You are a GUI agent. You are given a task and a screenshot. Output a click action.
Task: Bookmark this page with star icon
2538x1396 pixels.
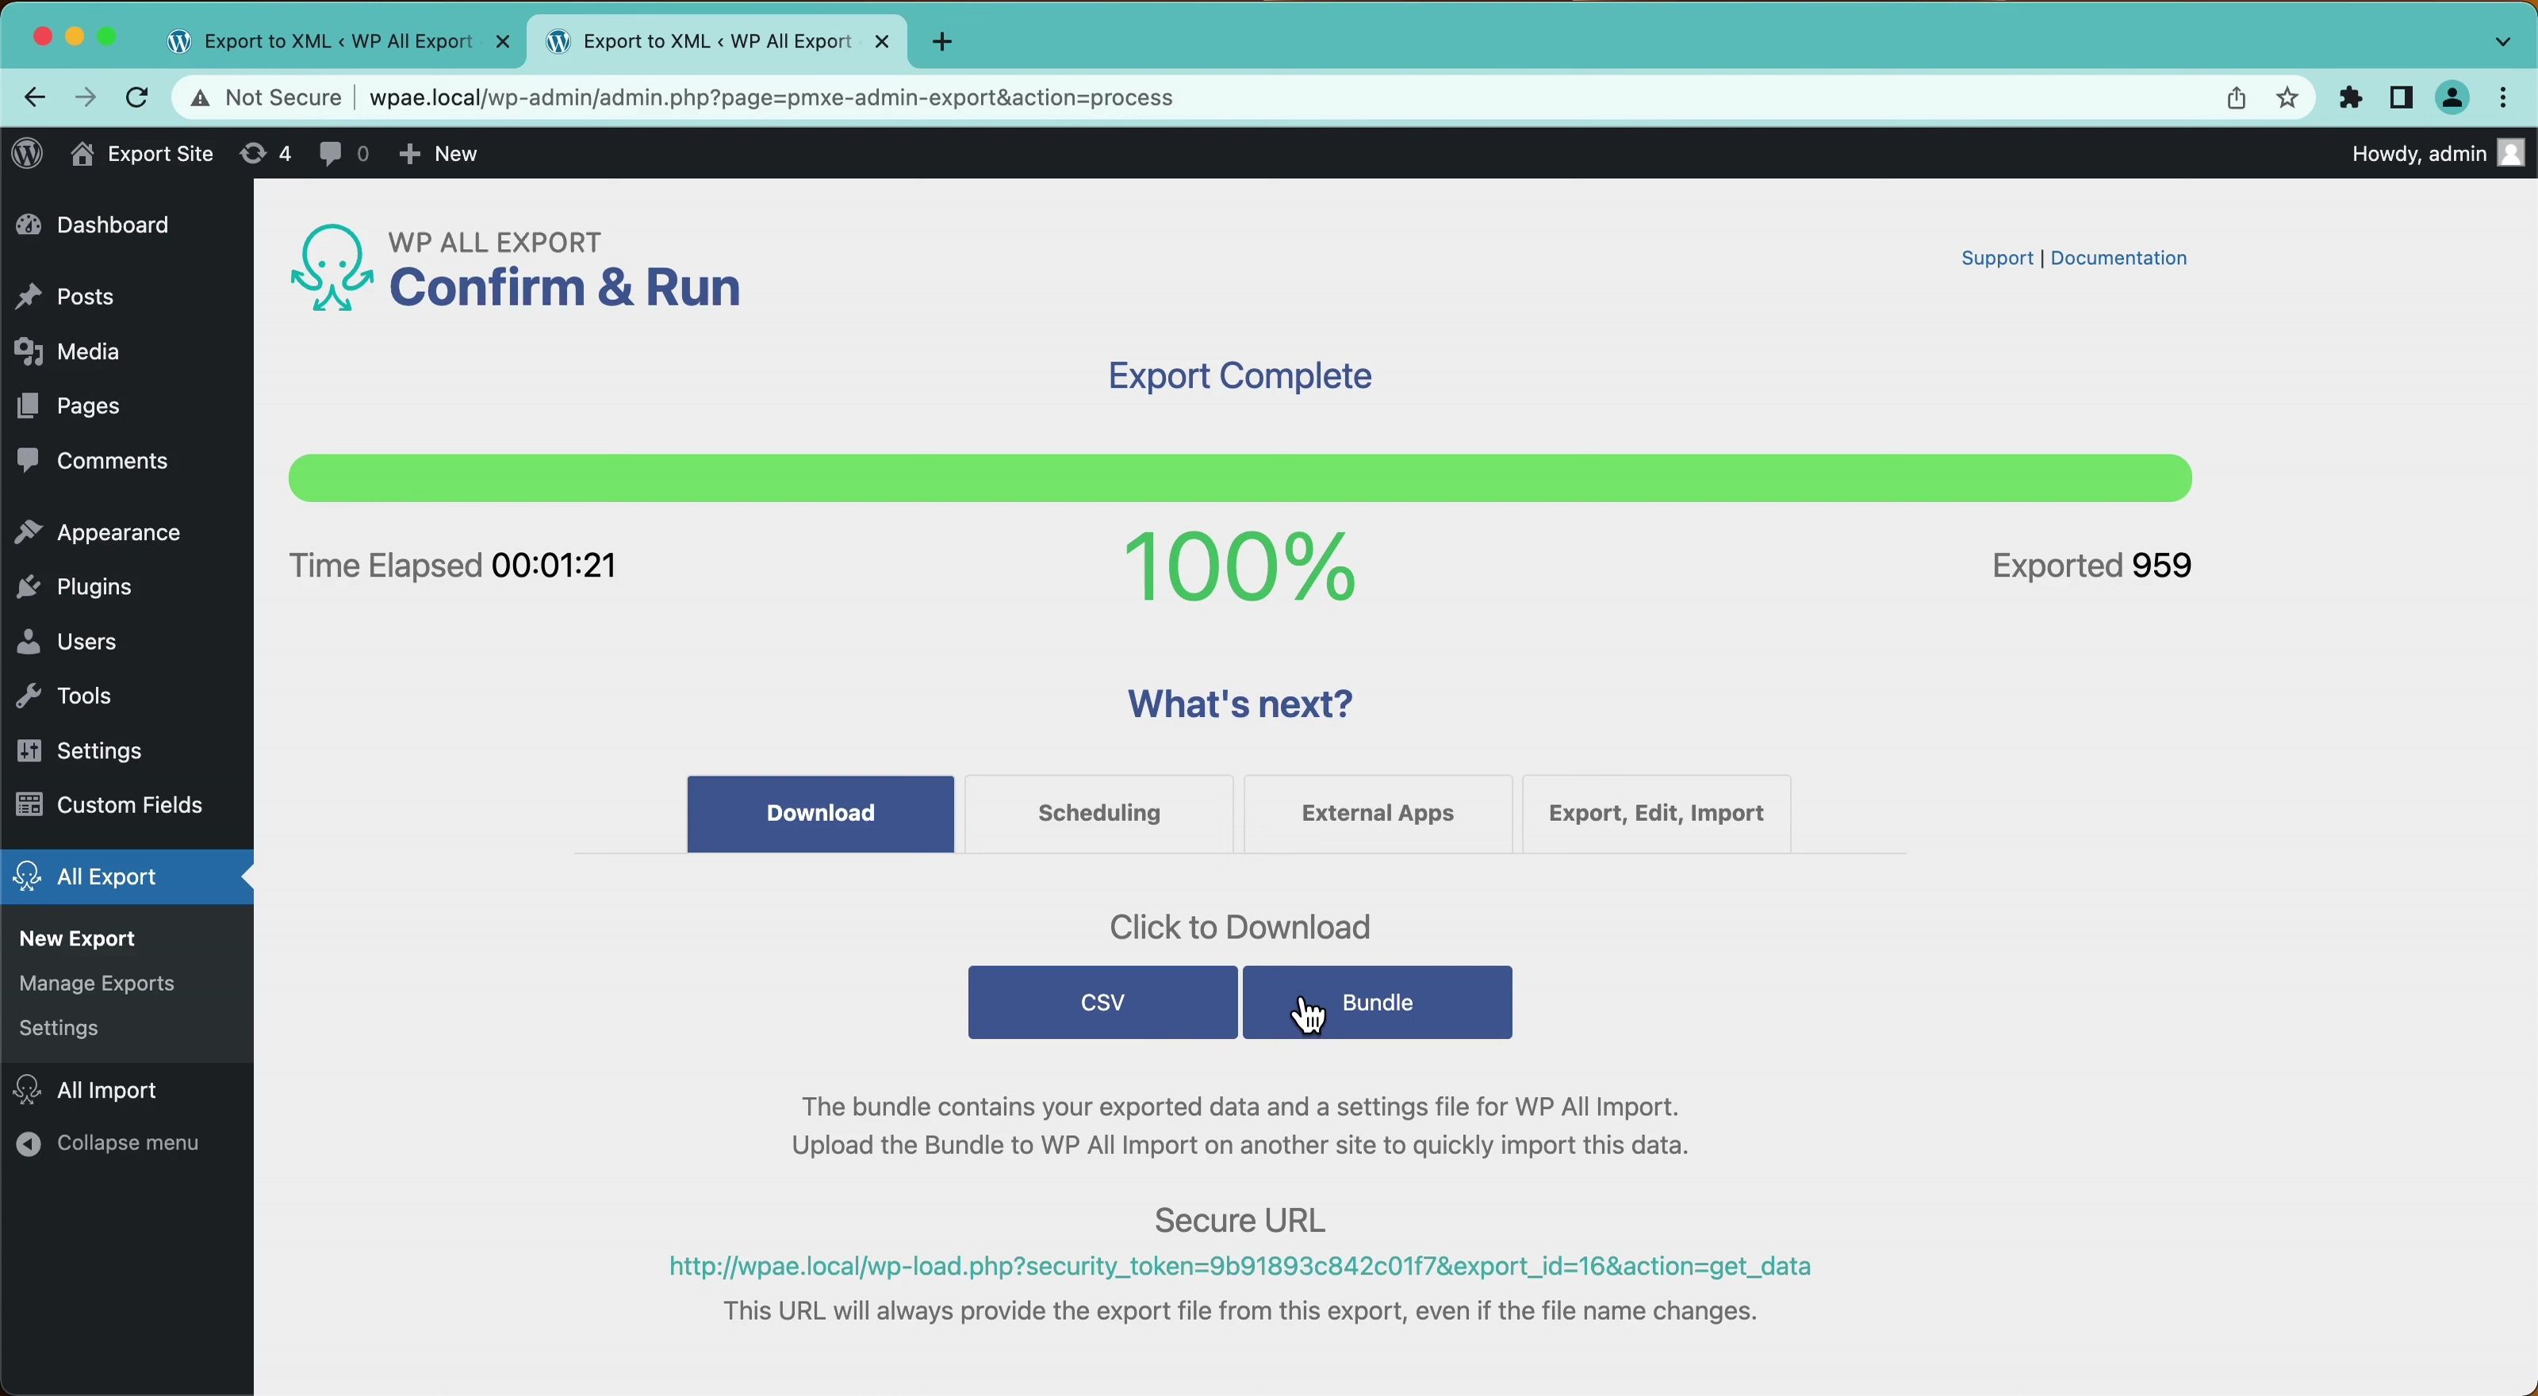2287,98
